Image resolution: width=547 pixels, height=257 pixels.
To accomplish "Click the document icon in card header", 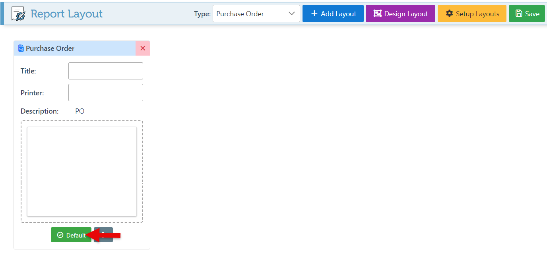I will coord(21,48).
